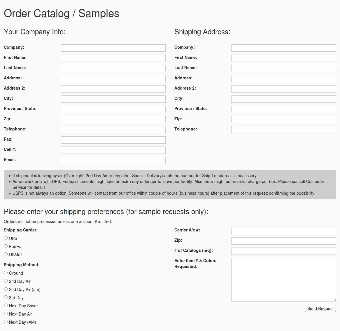Click the shipping preferences Zip field
Viewport: 340px width, 331px height.
point(283,241)
